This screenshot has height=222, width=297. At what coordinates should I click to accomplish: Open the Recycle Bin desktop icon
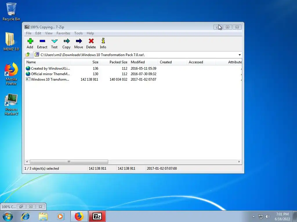(x=11, y=12)
